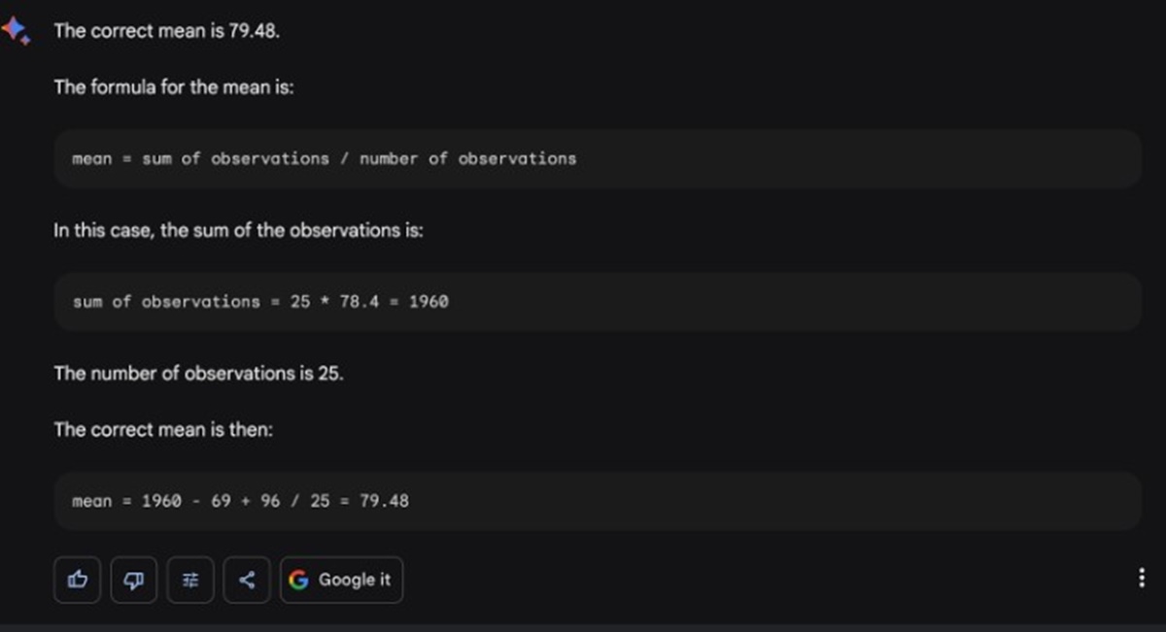
Task: Click the sum of observations code block
Action: [x=597, y=302]
